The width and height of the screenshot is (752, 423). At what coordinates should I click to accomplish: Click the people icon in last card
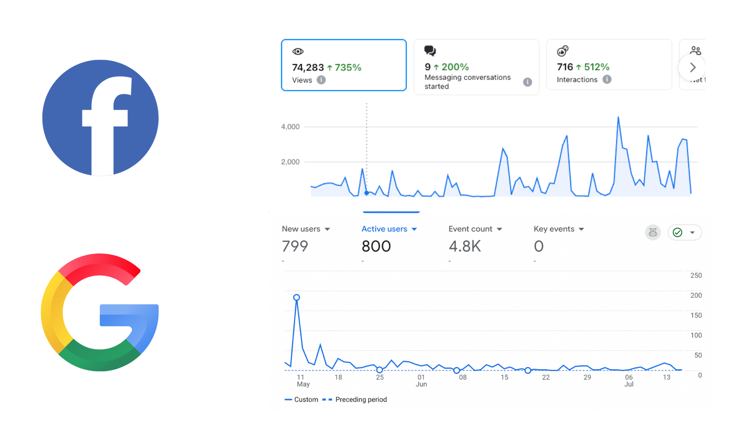pos(695,50)
